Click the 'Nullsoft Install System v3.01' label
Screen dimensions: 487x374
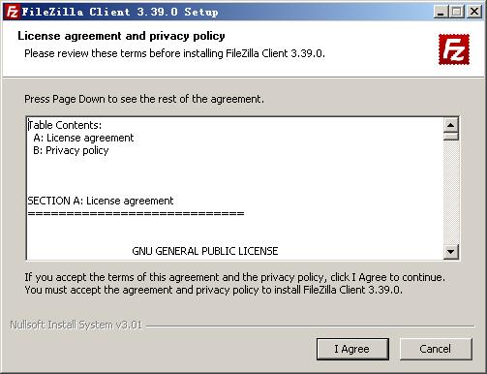click(76, 325)
